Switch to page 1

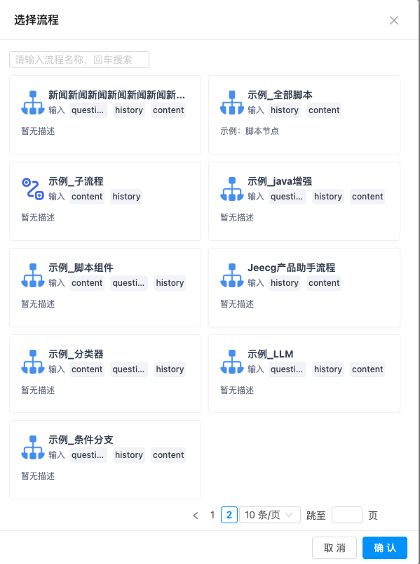pyautogui.click(x=212, y=515)
